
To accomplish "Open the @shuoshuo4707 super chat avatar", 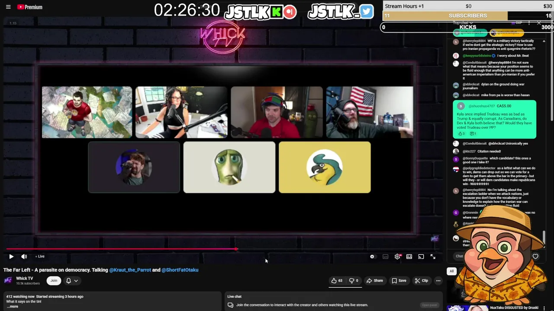I will click(461, 106).
